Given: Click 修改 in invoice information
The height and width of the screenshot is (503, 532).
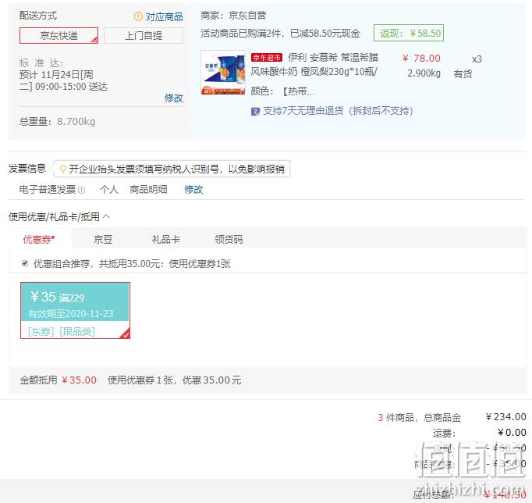Looking at the screenshot, I should pos(193,189).
